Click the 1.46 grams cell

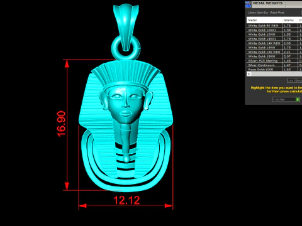(290, 61)
